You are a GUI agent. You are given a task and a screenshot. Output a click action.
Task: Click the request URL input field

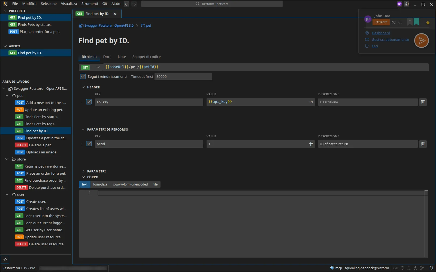point(266,67)
